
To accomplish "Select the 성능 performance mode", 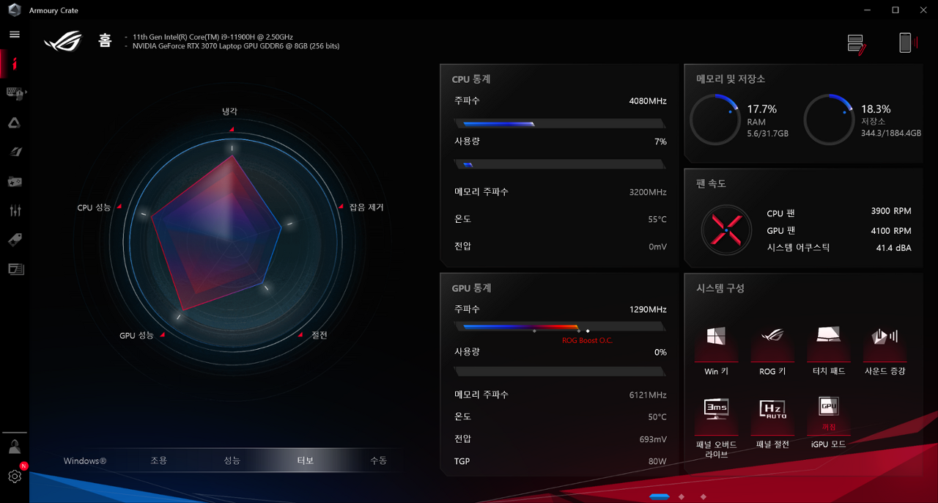I will click(232, 460).
